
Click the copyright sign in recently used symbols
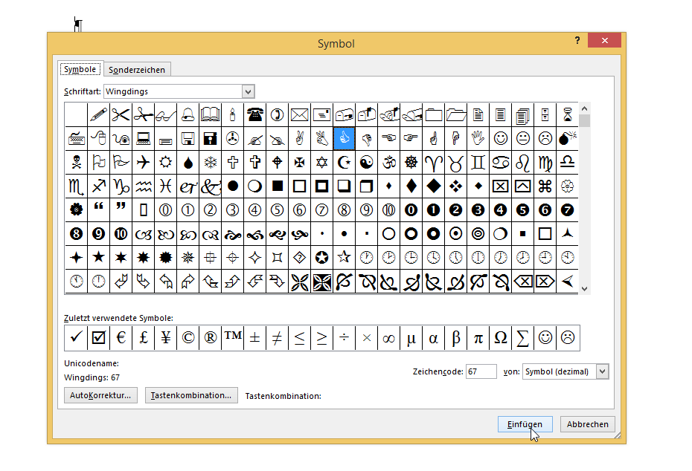pyautogui.click(x=188, y=337)
